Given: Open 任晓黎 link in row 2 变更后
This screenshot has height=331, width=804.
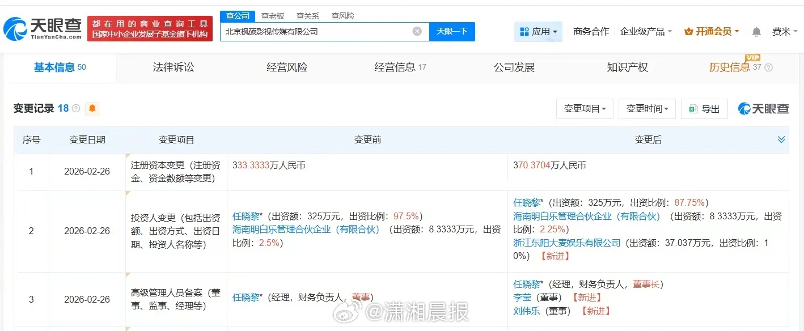Looking at the screenshot, I should point(527,203).
